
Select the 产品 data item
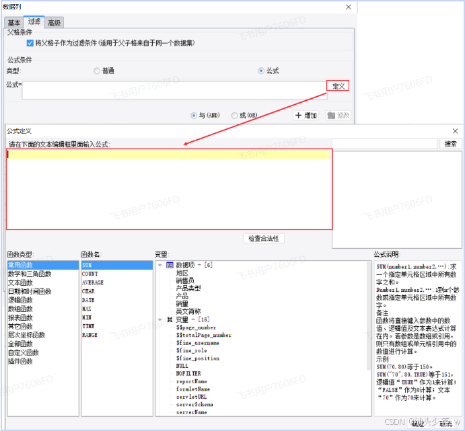tap(182, 296)
